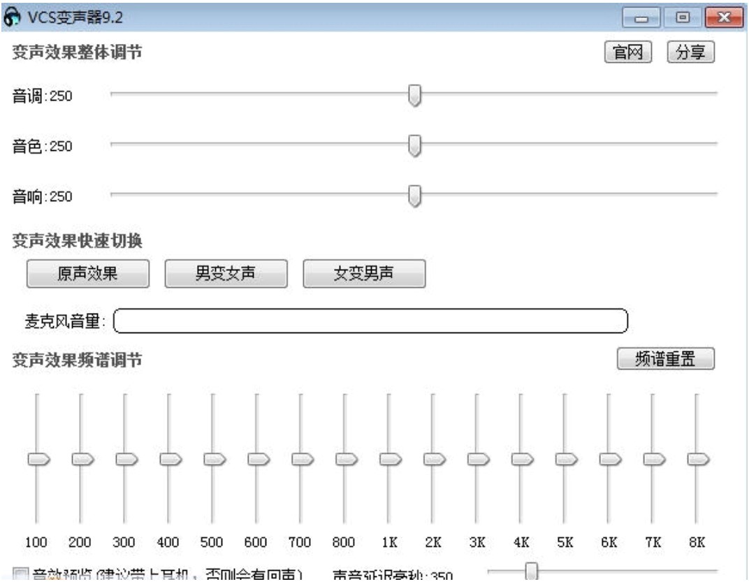Click the 6K equalizer slider handle
Image resolution: width=749 pixels, height=584 pixels.
pyautogui.click(x=610, y=459)
